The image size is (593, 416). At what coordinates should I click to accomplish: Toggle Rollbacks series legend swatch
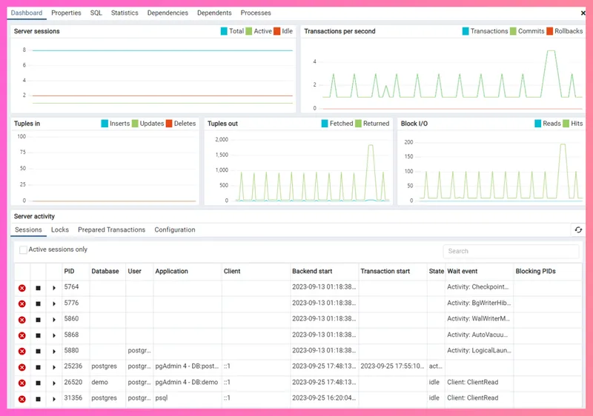pyautogui.click(x=550, y=31)
